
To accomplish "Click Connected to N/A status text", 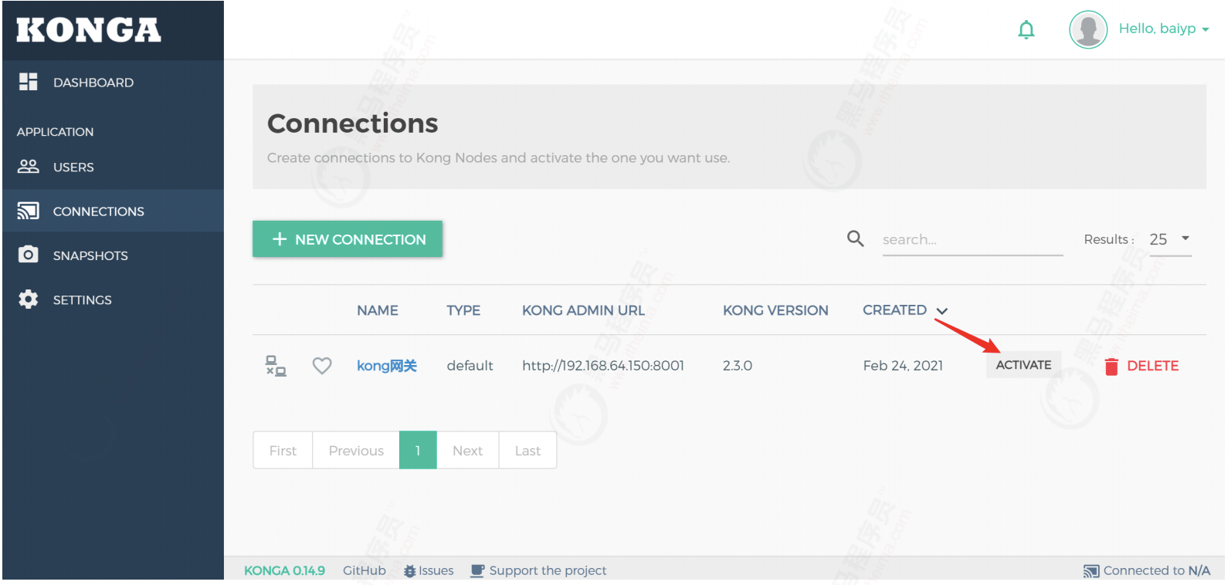I will (x=1156, y=570).
